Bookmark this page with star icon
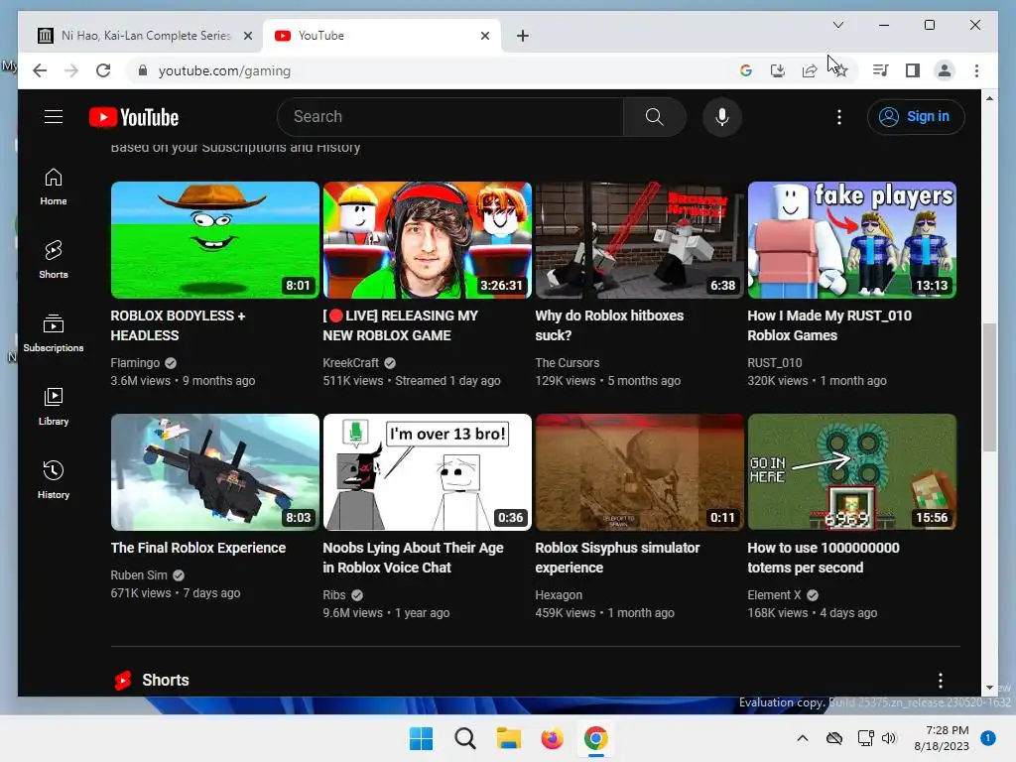The height and width of the screenshot is (762, 1016). (841, 70)
